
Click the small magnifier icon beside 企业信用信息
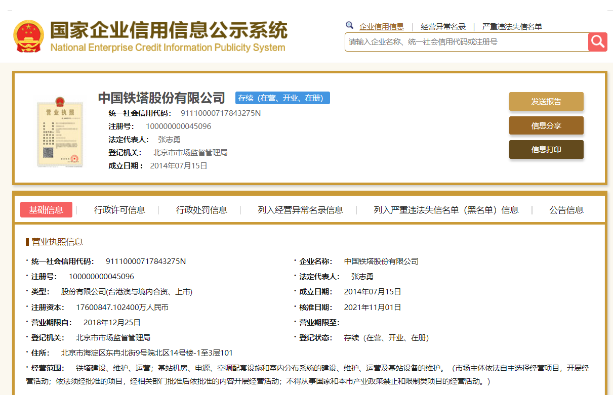tap(349, 26)
